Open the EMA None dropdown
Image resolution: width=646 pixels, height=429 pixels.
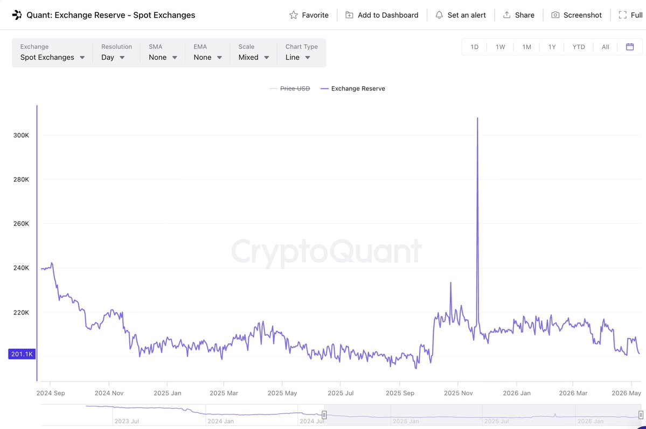coord(207,53)
